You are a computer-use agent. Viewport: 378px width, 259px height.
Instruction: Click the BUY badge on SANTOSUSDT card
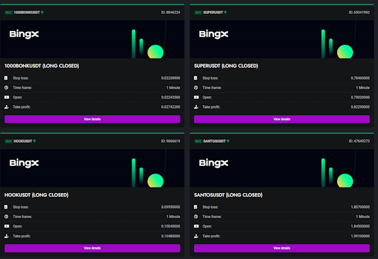198,141
